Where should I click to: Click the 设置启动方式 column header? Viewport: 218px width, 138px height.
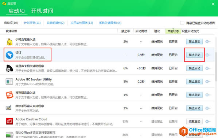(190, 31)
